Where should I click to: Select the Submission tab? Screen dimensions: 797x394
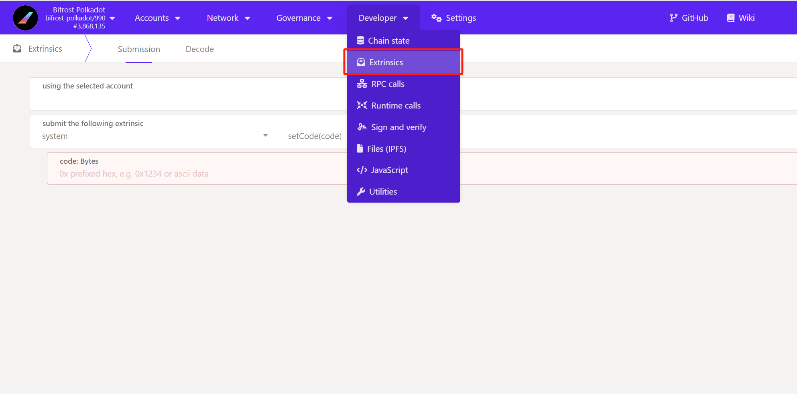(139, 49)
